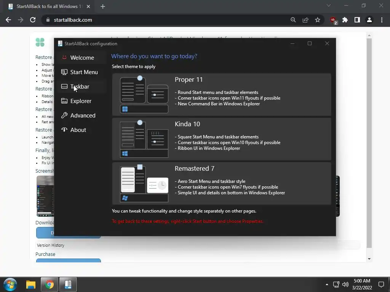Open the Chrome profile icon
The height and width of the screenshot is (292, 390).
(x=369, y=20)
